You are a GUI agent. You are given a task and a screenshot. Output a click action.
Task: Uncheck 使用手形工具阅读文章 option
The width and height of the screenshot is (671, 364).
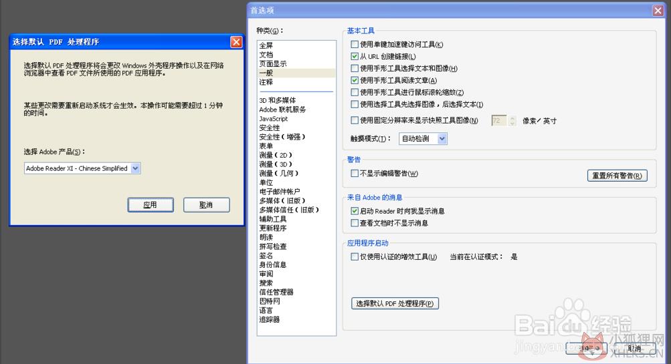click(355, 80)
